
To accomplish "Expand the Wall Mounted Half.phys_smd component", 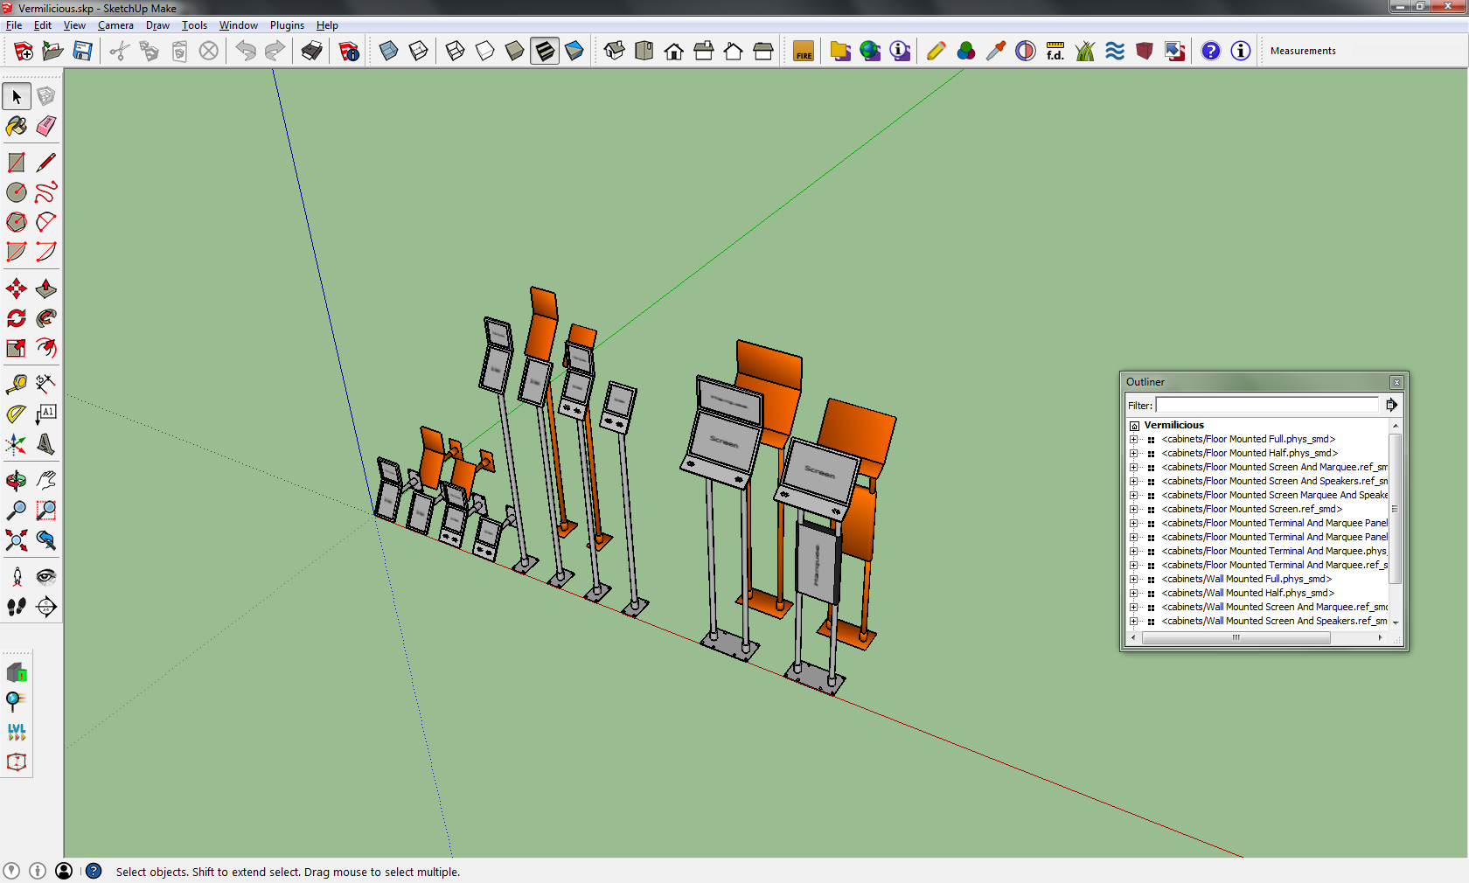I will pyautogui.click(x=1134, y=594).
